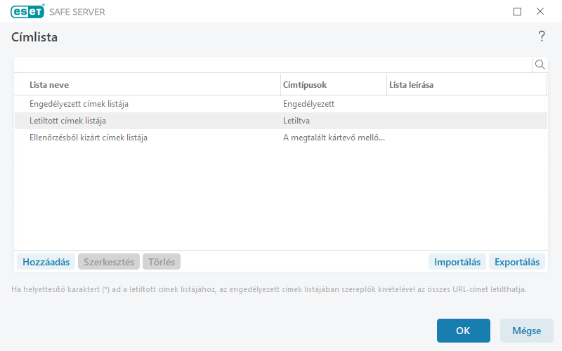Click Exportálás to export lists
Viewport: 562px width, 351px height.
pos(517,262)
